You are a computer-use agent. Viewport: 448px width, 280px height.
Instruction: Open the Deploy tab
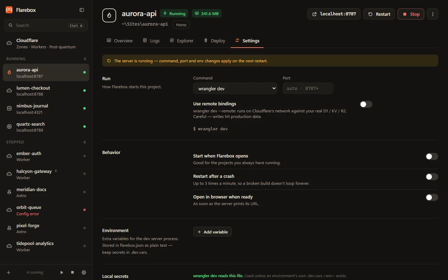pos(215,41)
